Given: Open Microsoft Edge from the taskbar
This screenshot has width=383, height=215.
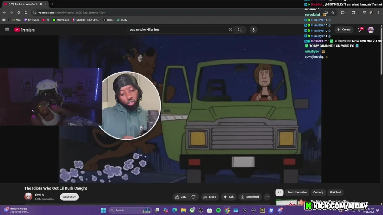Looking at the screenshot, I should [174, 210].
